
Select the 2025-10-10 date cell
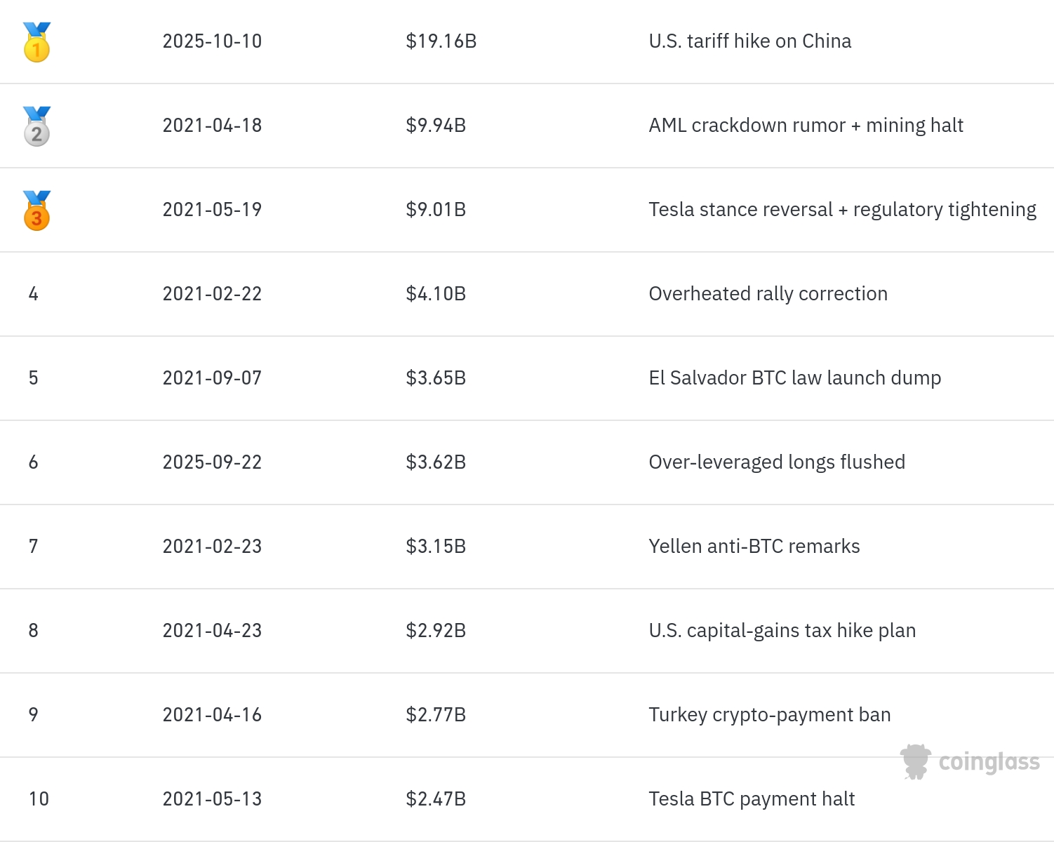[x=212, y=41]
